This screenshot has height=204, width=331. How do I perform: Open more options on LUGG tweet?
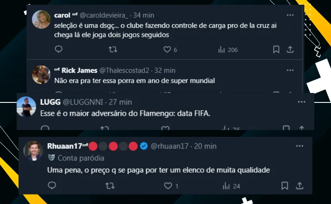pyautogui.click(x=301, y=102)
